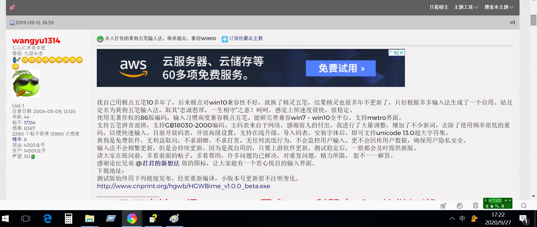Click the green pepper avatar of wangyu1314

click(x=26, y=84)
